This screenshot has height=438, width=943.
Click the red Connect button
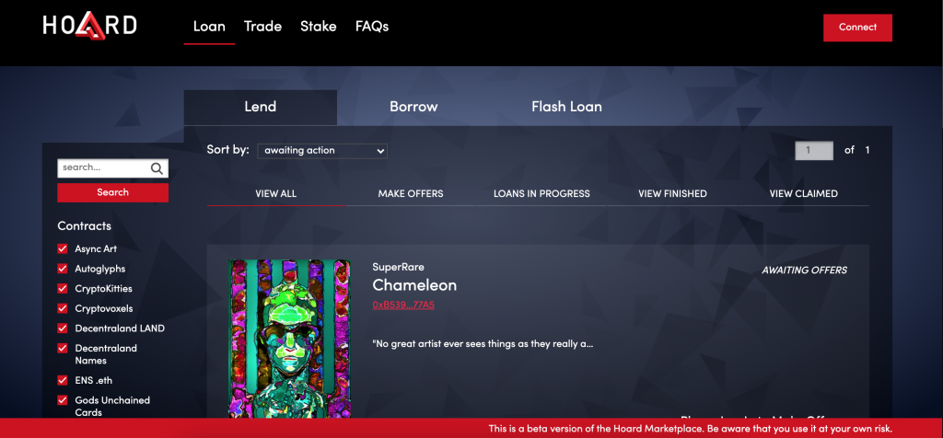(x=857, y=27)
